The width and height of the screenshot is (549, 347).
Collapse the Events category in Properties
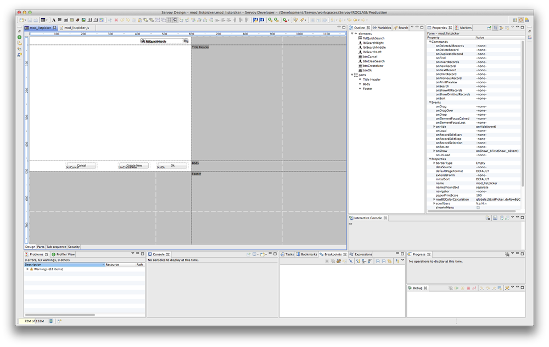(430, 103)
